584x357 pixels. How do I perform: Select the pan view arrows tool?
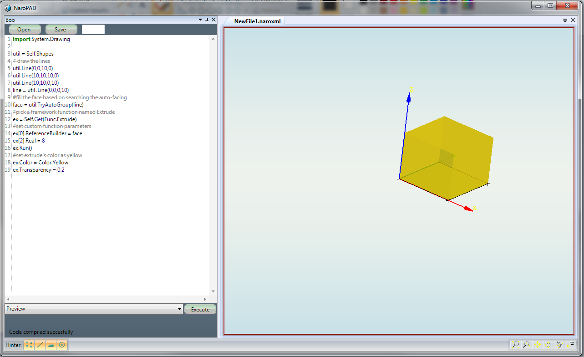[537, 345]
